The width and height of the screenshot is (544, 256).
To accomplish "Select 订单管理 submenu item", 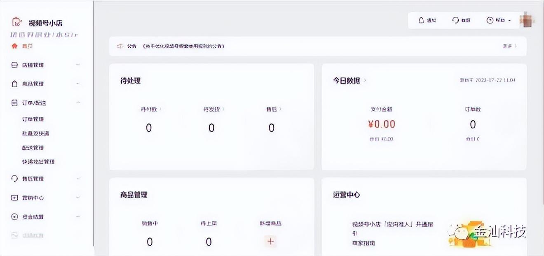I will (33, 119).
